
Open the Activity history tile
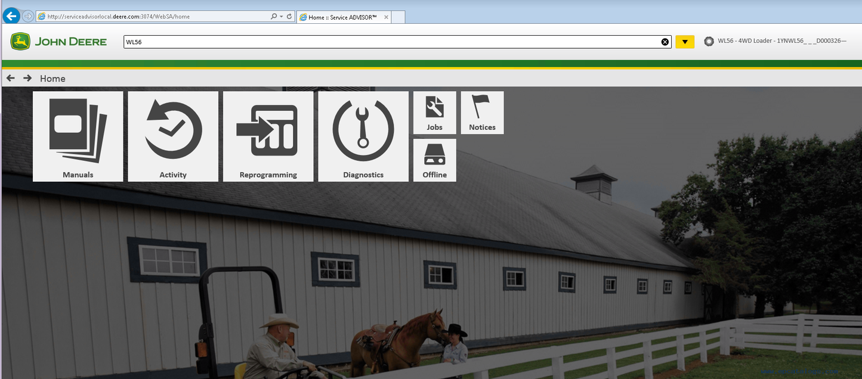click(173, 136)
